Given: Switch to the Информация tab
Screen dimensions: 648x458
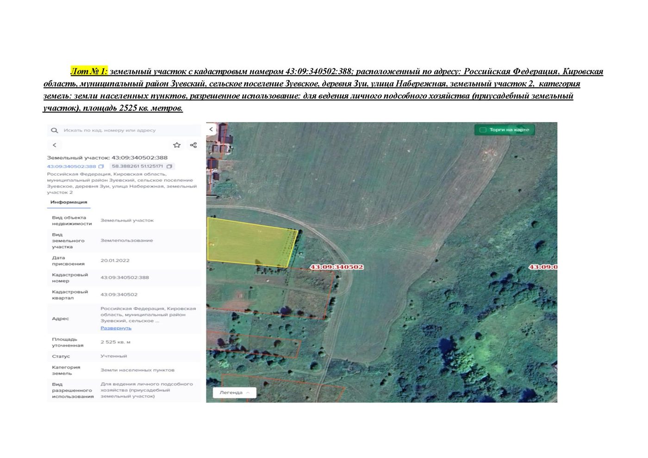Looking at the screenshot, I should (69, 202).
